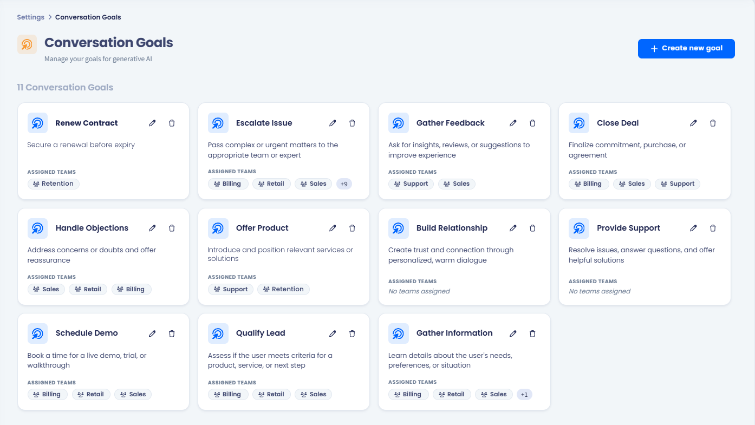Screen dimensions: 755x425
Task: Delete the Offer Product goal
Action: pyautogui.click(x=352, y=228)
